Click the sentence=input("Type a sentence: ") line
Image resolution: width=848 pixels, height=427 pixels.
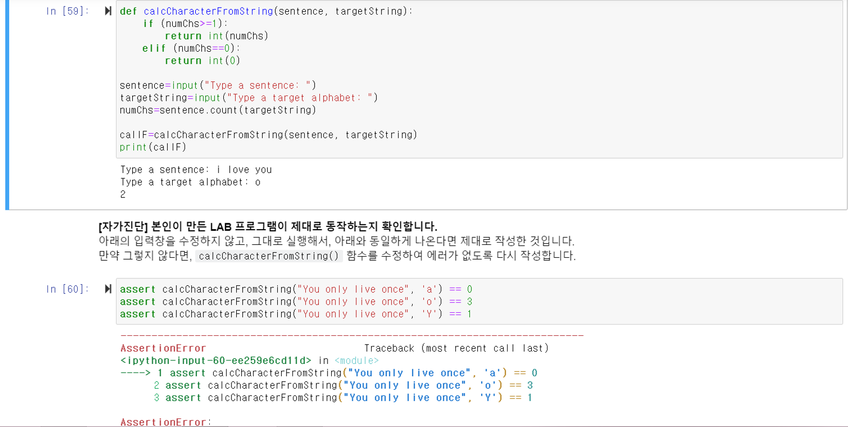[x=218, y=85]
